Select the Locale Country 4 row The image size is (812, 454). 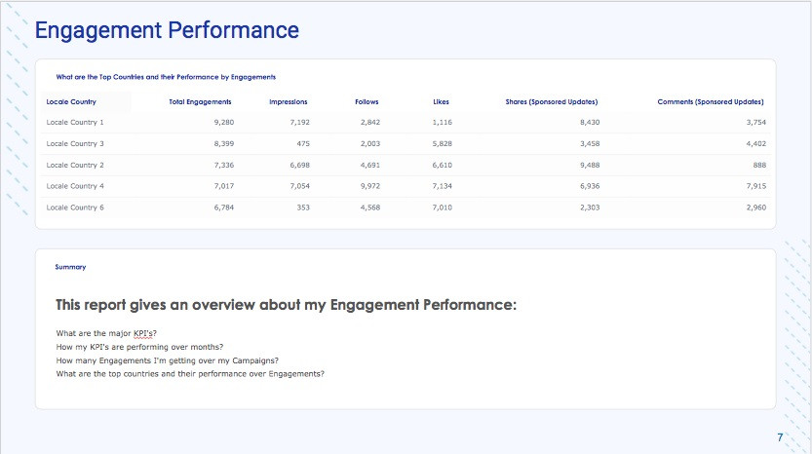click(406, 186)
